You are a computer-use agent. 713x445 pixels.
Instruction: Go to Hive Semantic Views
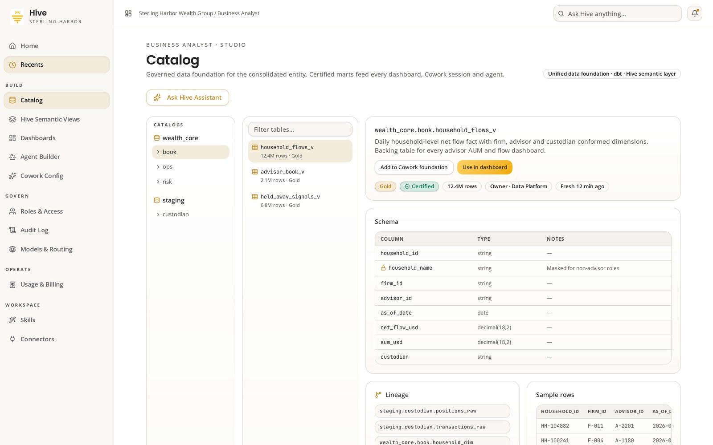click(x=57, y=119)
